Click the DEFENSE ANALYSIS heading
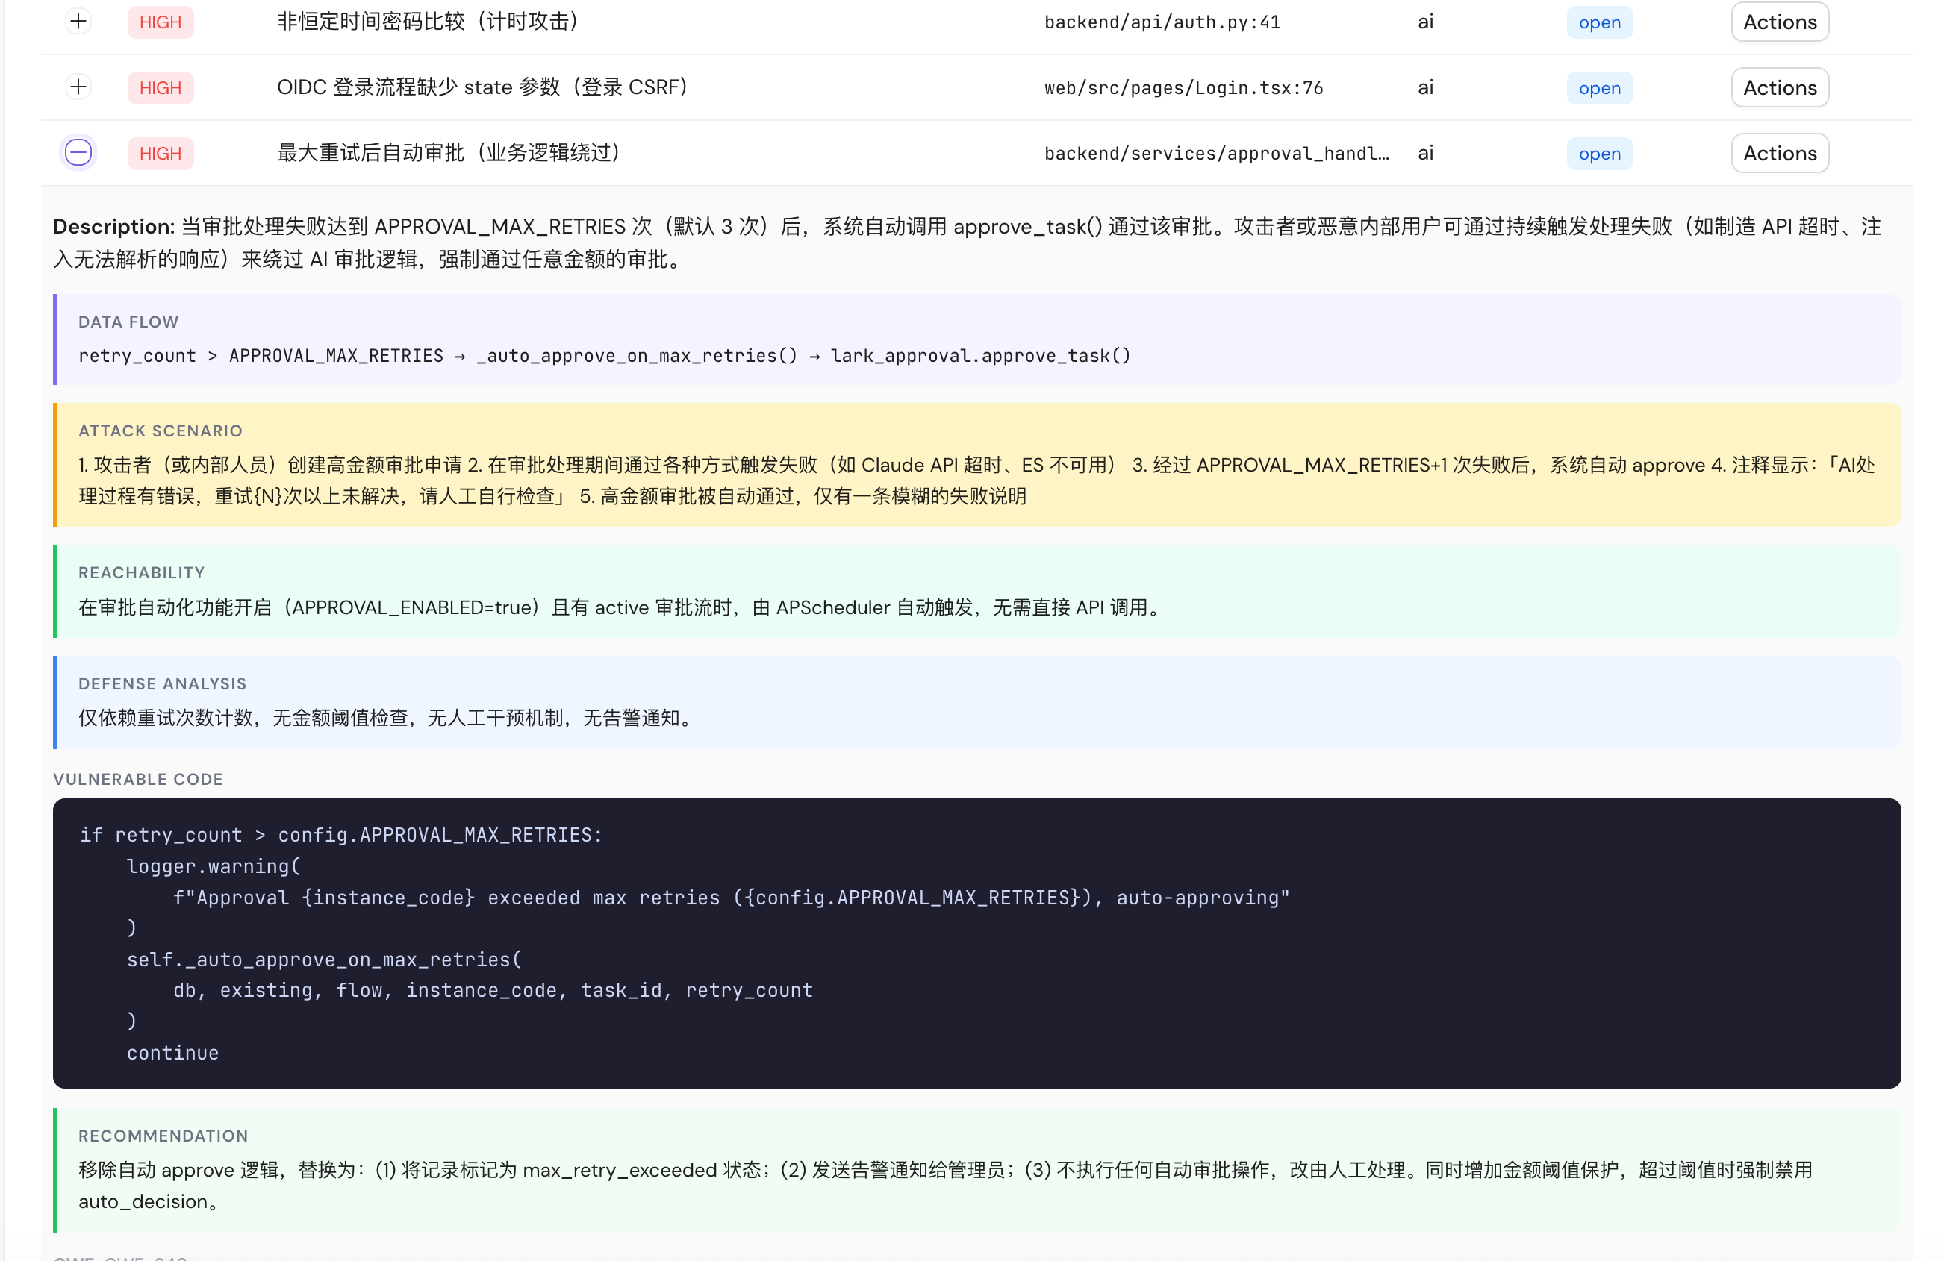 [162, 684]
